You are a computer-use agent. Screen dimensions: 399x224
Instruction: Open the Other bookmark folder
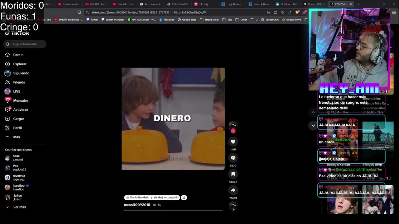tap(241, 20)
